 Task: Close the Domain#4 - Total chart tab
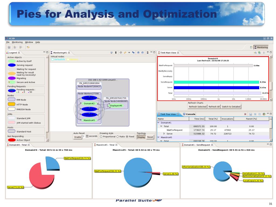coord(29,145)
